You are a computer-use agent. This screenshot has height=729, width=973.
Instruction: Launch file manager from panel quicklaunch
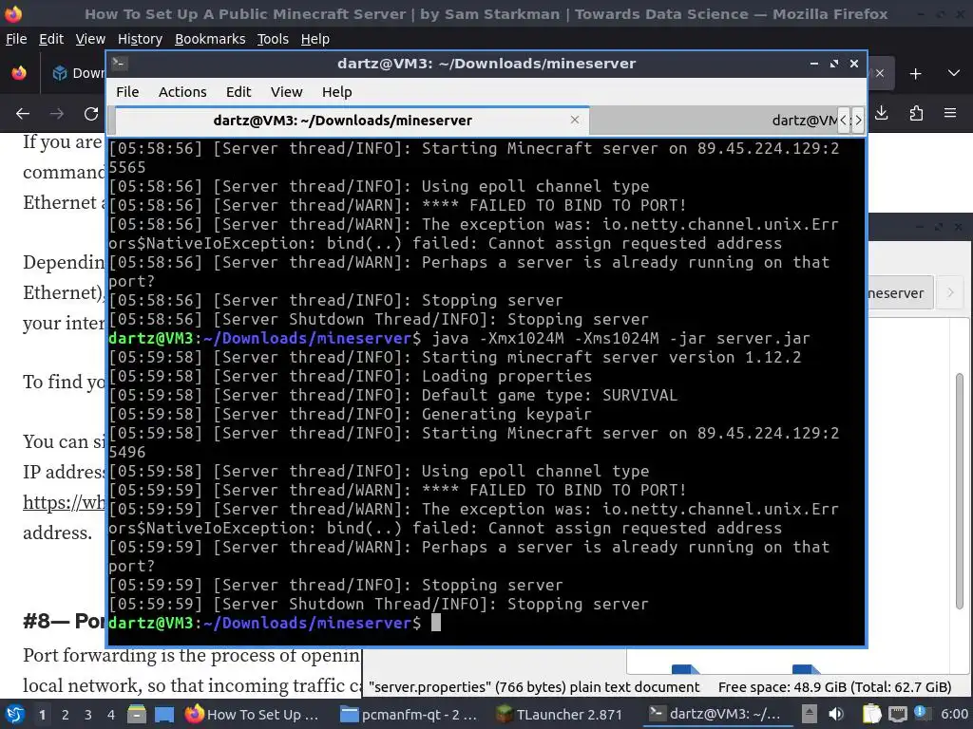pos(137,714)
